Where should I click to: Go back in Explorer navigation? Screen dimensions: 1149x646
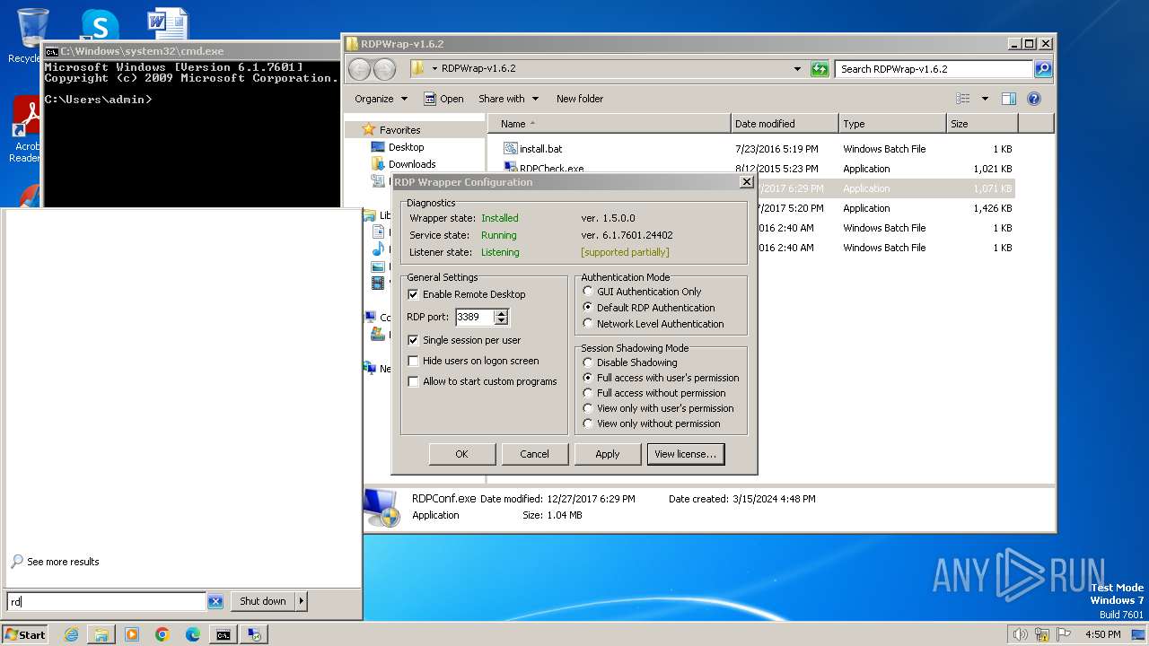(359, 69)
